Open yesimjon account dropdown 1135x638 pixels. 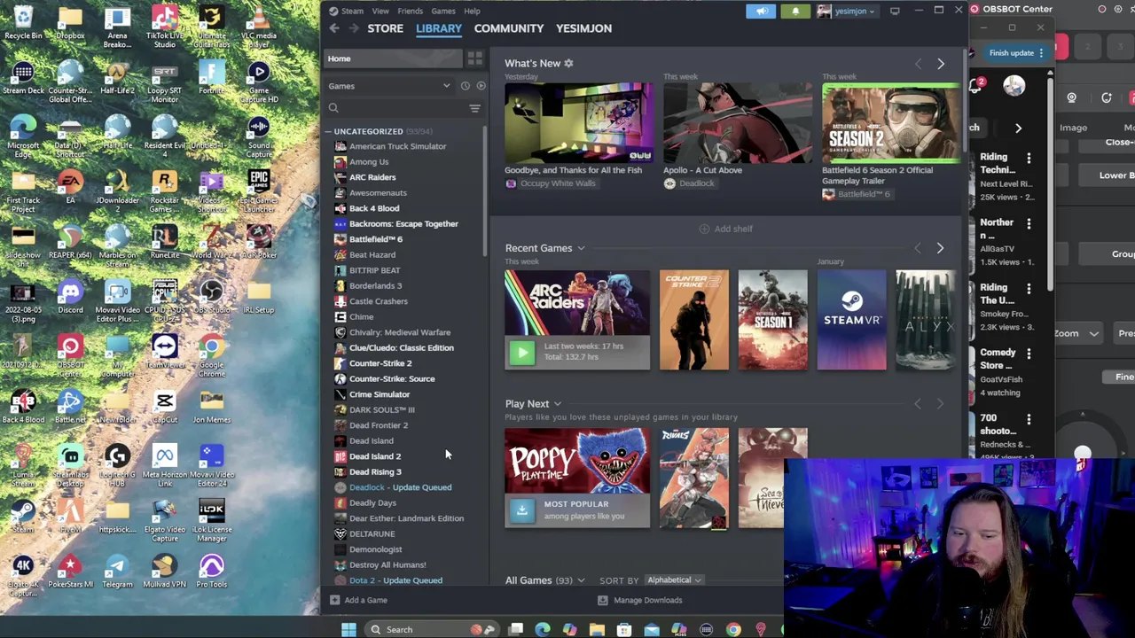tap(847, 11)
